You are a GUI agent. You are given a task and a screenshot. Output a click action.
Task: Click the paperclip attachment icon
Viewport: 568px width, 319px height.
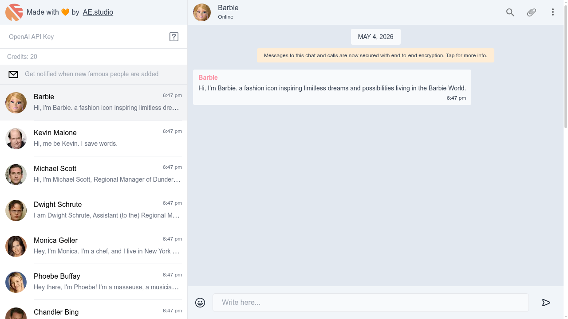(x=532, y=12)
